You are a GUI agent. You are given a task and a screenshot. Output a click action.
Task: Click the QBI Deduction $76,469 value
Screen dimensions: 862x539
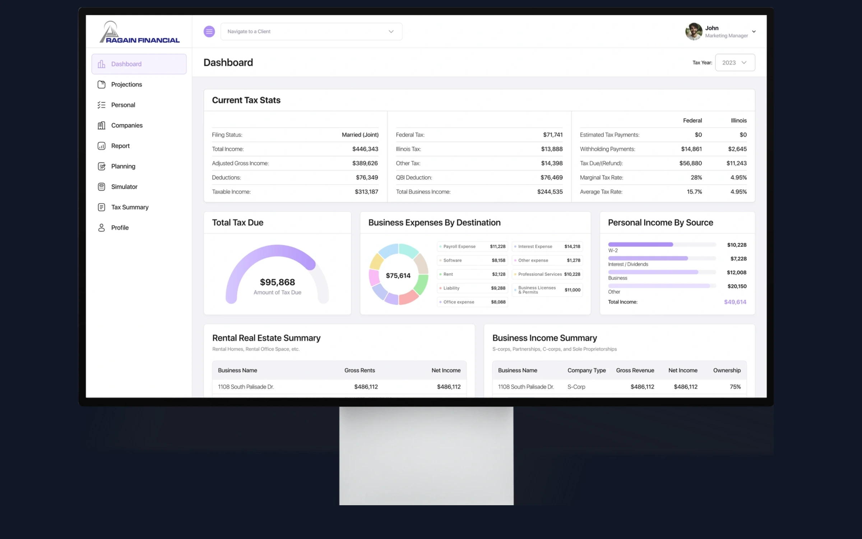552,178
